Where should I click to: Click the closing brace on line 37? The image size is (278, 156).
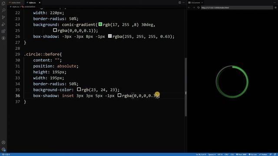click(x=25, y=102)
